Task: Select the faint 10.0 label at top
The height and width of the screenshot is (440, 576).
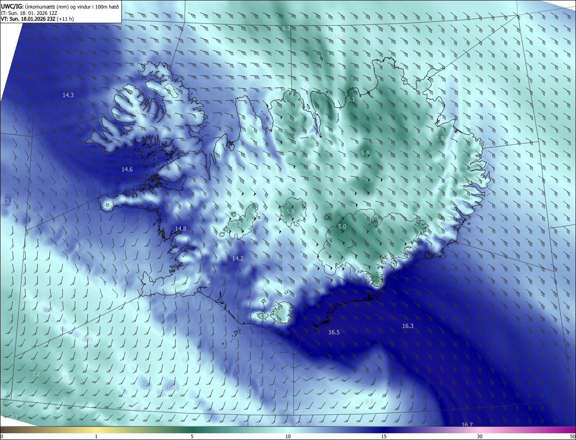Action: 340,36
